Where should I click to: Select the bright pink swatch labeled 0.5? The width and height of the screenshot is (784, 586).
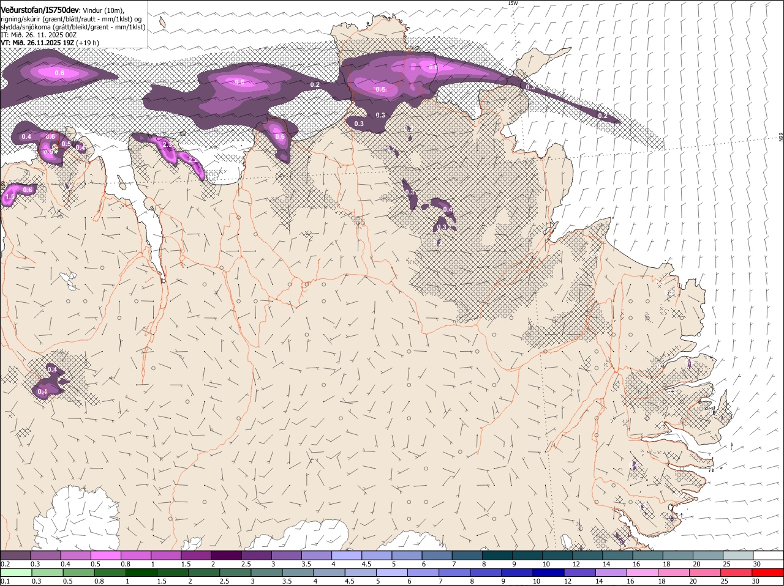pyautogui.click(x=106, y=555)
